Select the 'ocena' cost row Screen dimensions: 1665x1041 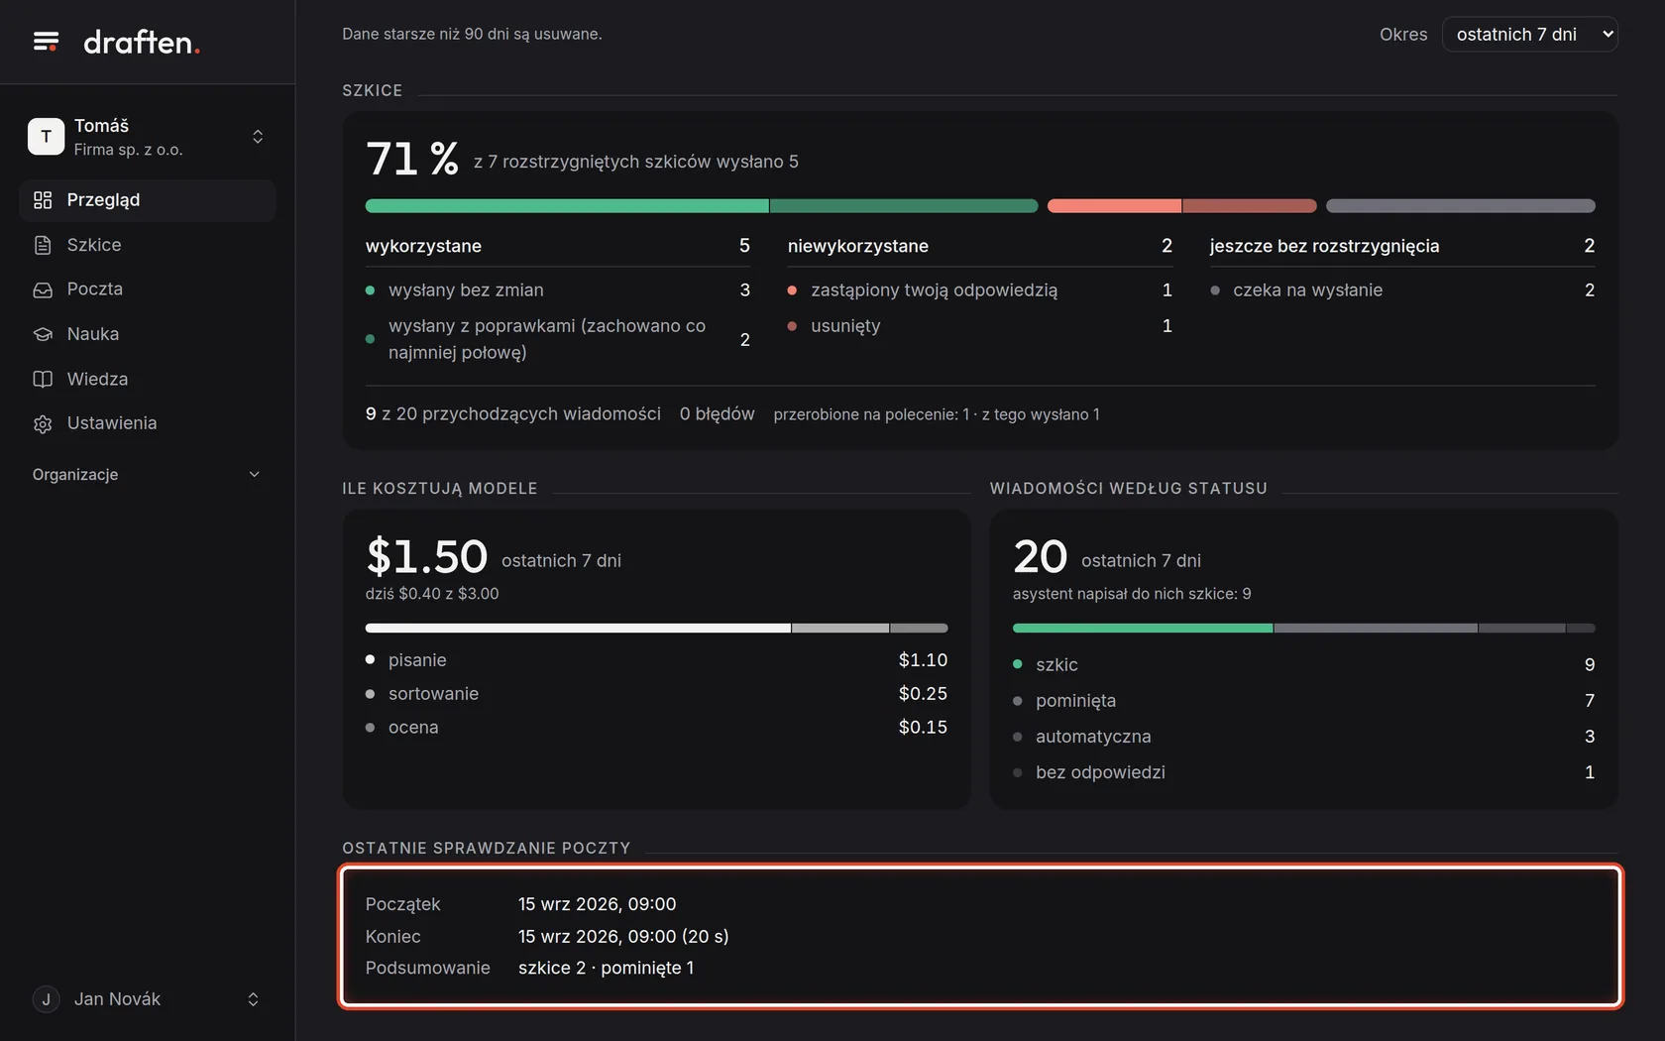656,728
